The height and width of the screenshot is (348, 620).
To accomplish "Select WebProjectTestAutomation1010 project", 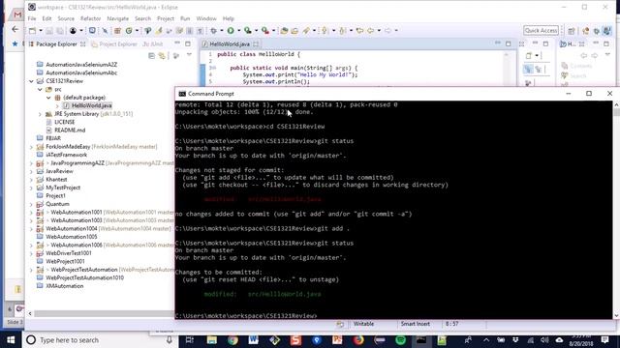I will pos(84,277).
